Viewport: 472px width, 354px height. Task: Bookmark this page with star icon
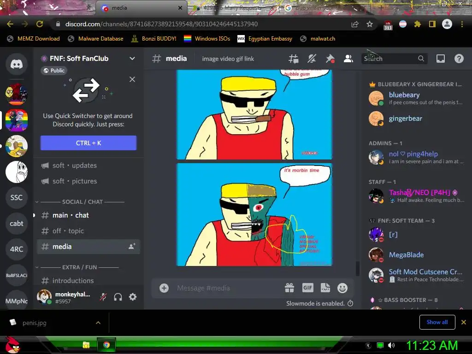pos(370,24)
